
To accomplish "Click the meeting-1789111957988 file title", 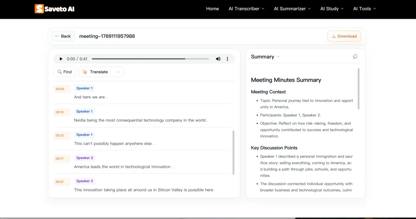I will [x=107, y=36].
